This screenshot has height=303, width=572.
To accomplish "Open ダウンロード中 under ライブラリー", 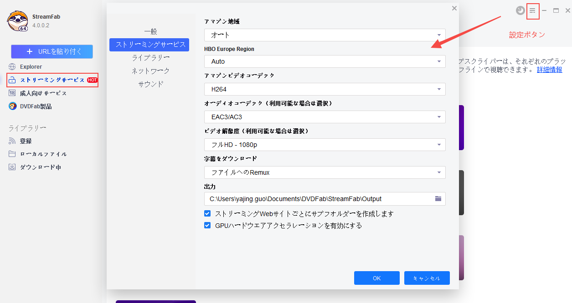I will click(x=41, y=167).
